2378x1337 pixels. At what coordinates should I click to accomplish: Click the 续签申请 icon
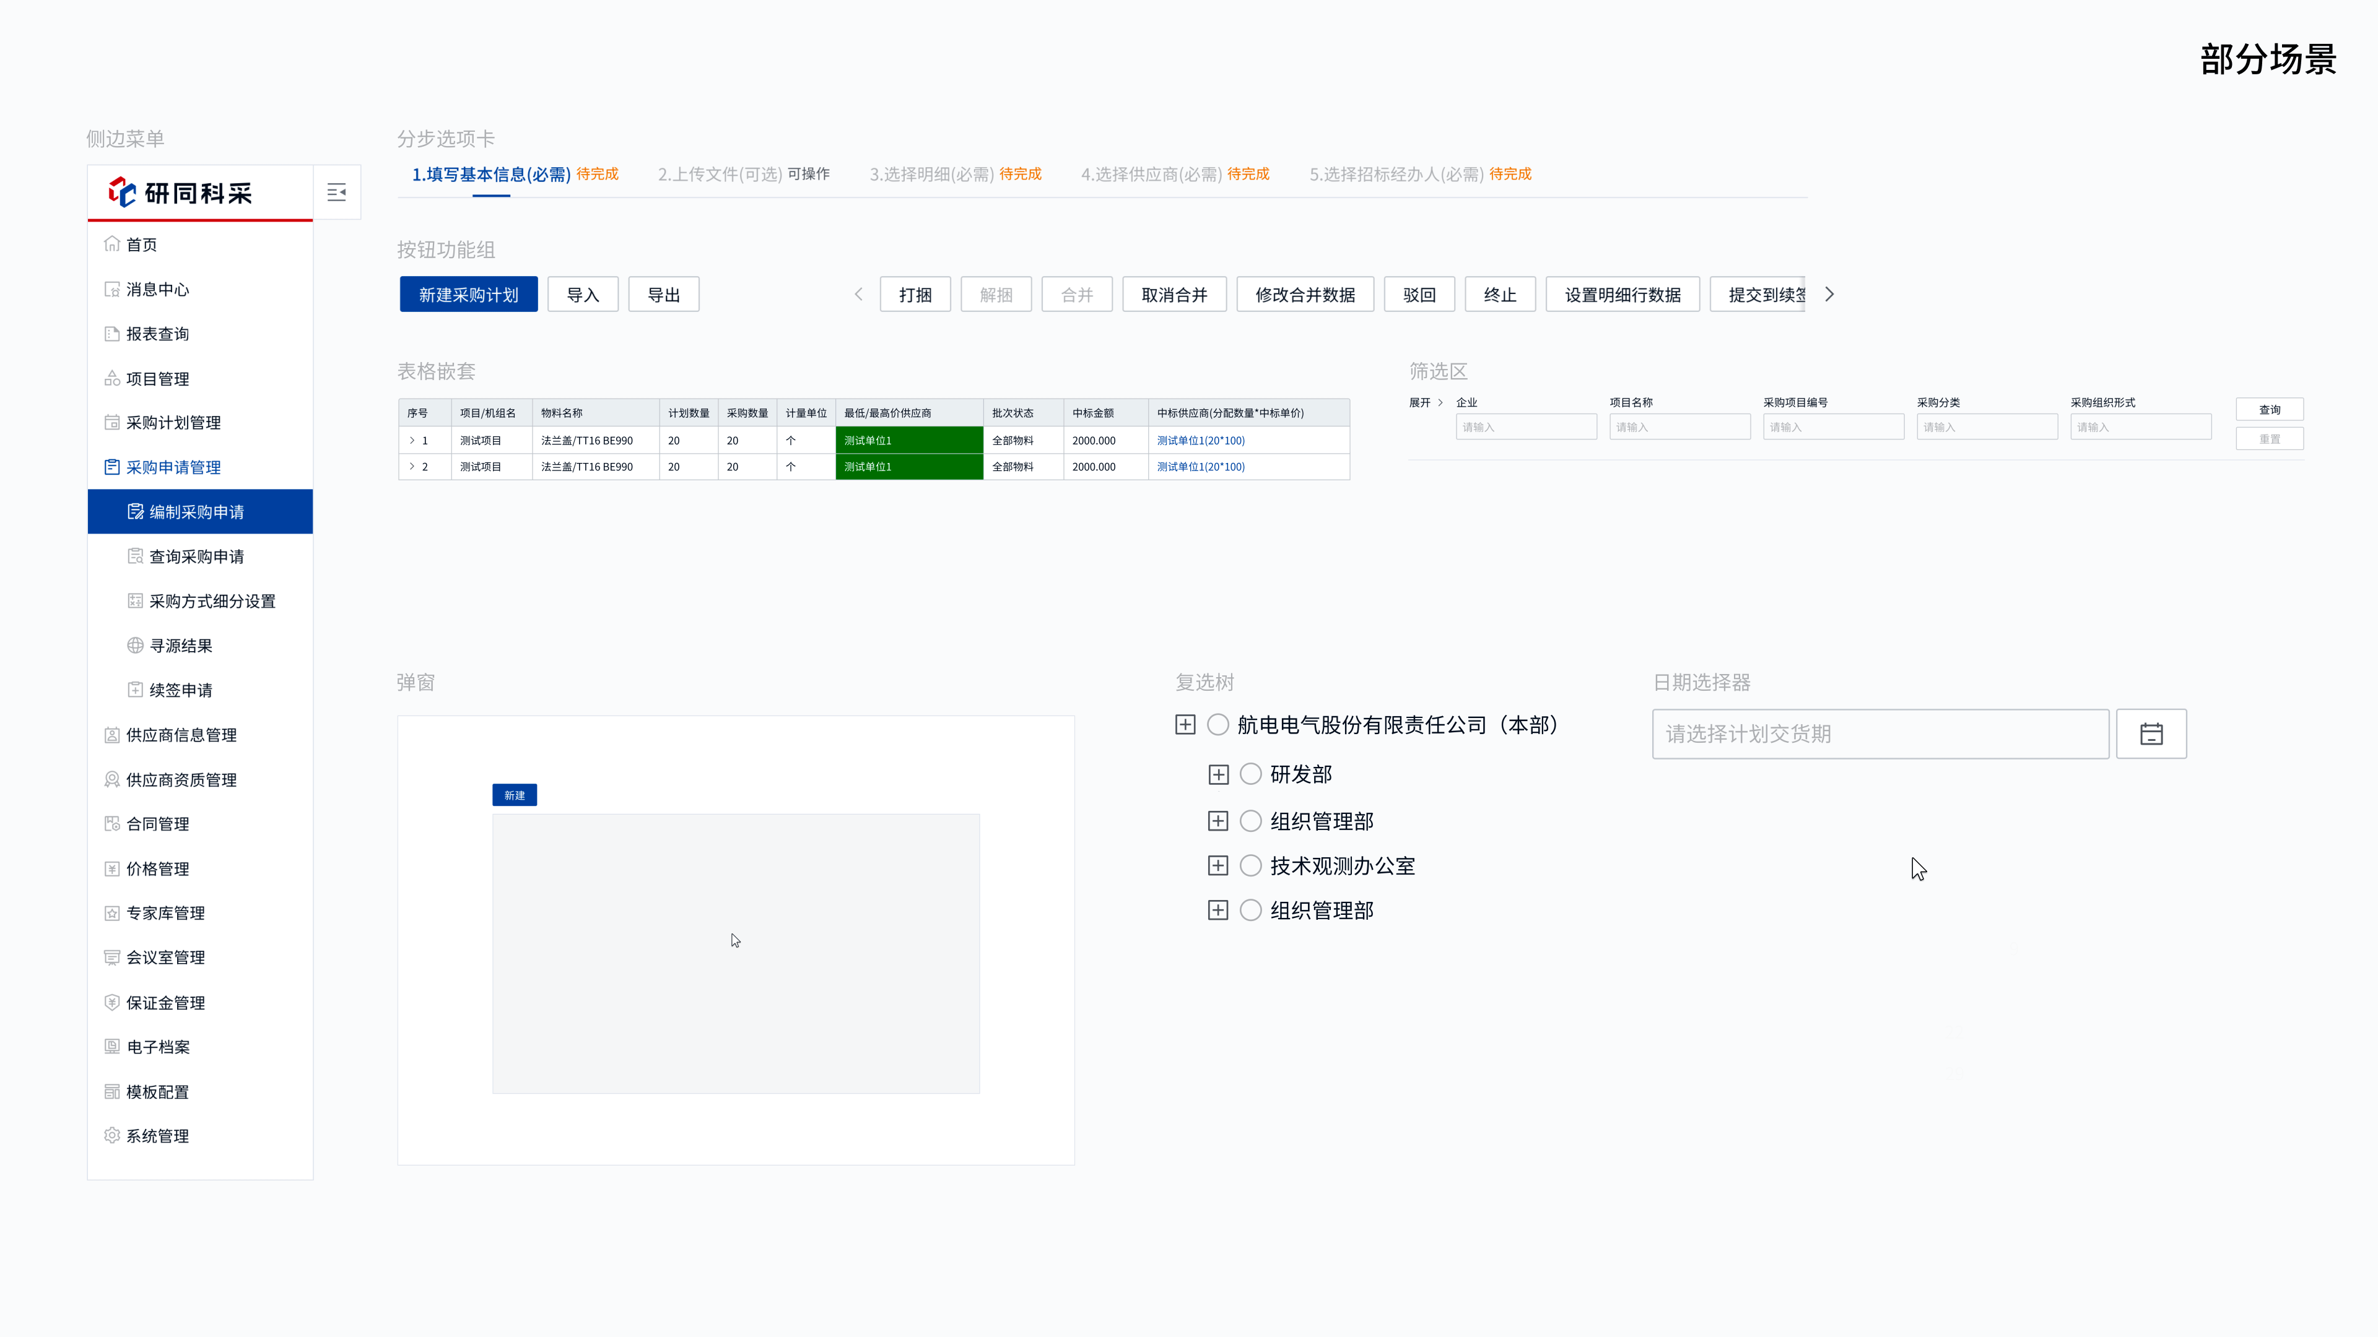[x=135, y=690]
